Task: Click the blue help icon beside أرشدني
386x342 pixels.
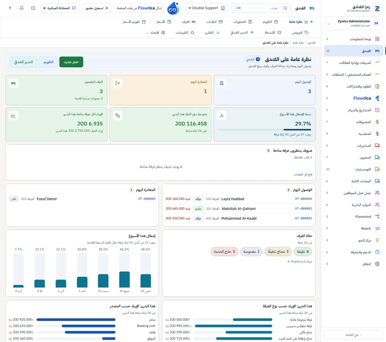Action: [258, 59]
